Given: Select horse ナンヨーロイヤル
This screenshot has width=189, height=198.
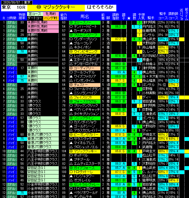Looking at the screenshot, I should point(85,64).
